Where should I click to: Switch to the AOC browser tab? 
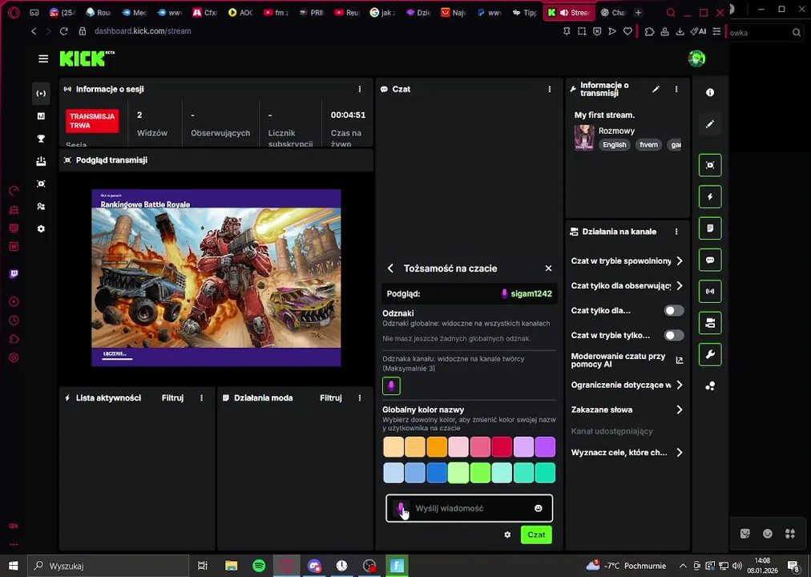pos(240,12)
